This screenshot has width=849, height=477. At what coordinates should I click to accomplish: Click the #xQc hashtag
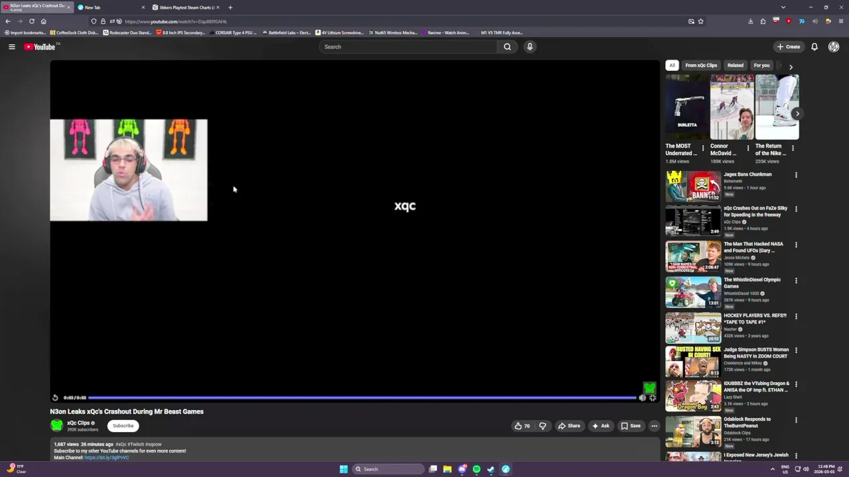(x=121, y=445)
